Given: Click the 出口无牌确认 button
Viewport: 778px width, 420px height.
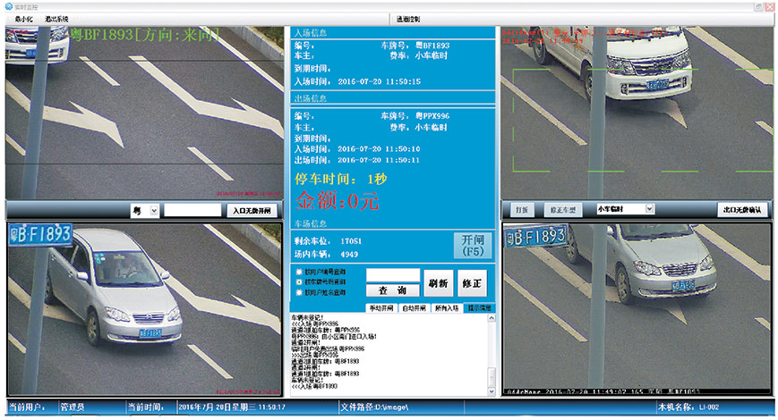Looking at the screenshot, I should click(x=742, y=210).
